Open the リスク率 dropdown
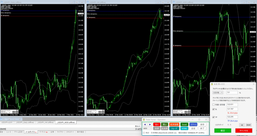 (218, 92)
